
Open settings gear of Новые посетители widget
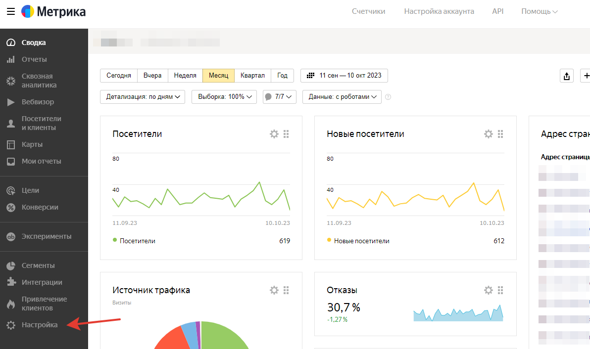coord(489,134)
